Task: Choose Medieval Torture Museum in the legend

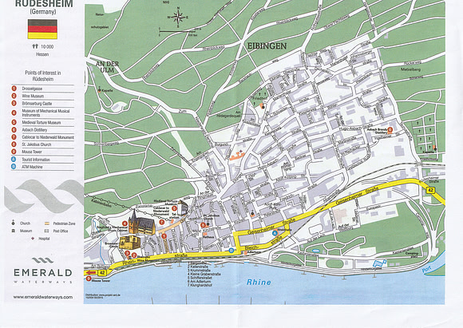Action: click(x=42, y=123)
